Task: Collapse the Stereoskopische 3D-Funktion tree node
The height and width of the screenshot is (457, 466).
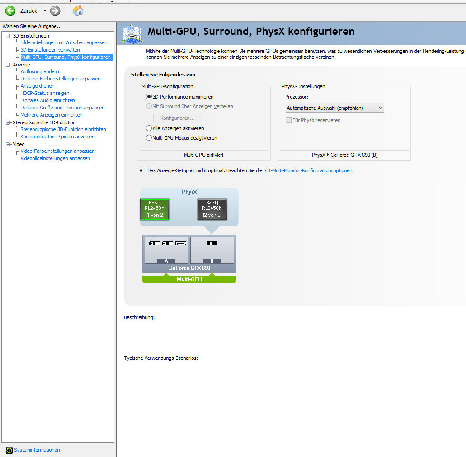Action: point(8,122)
